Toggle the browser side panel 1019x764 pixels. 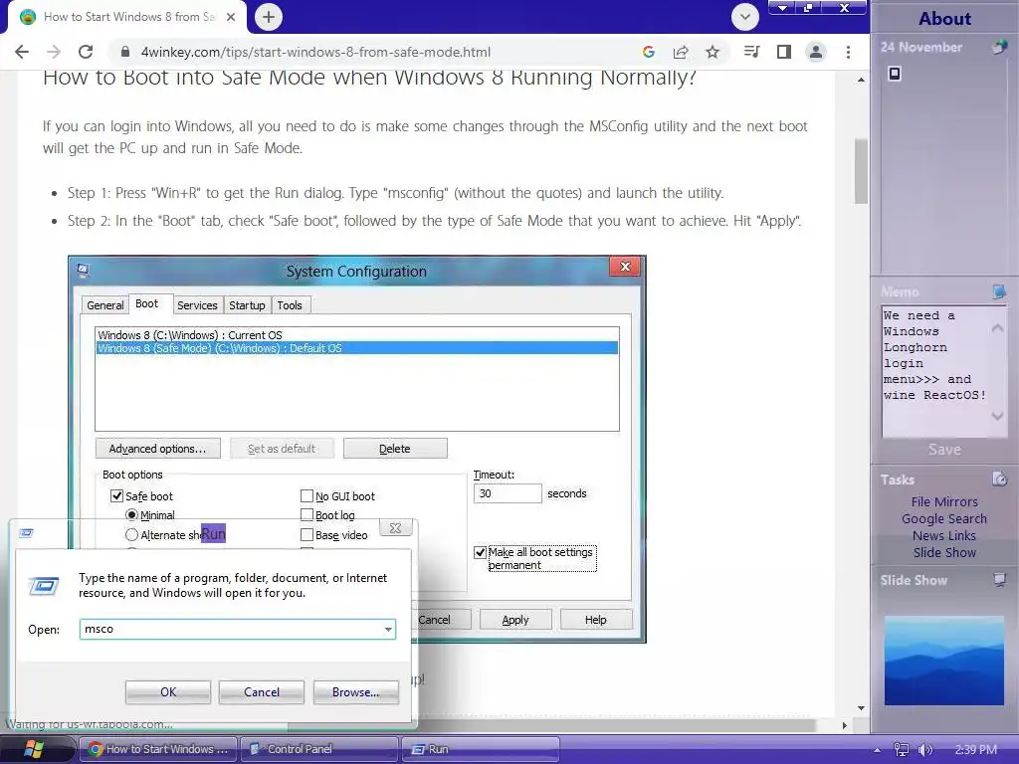point(784,52)
